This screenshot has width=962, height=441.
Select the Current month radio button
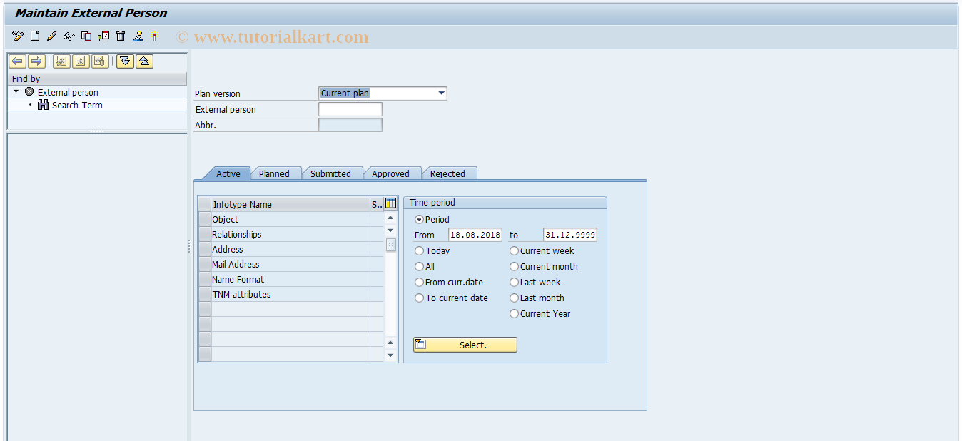(514, 266)
